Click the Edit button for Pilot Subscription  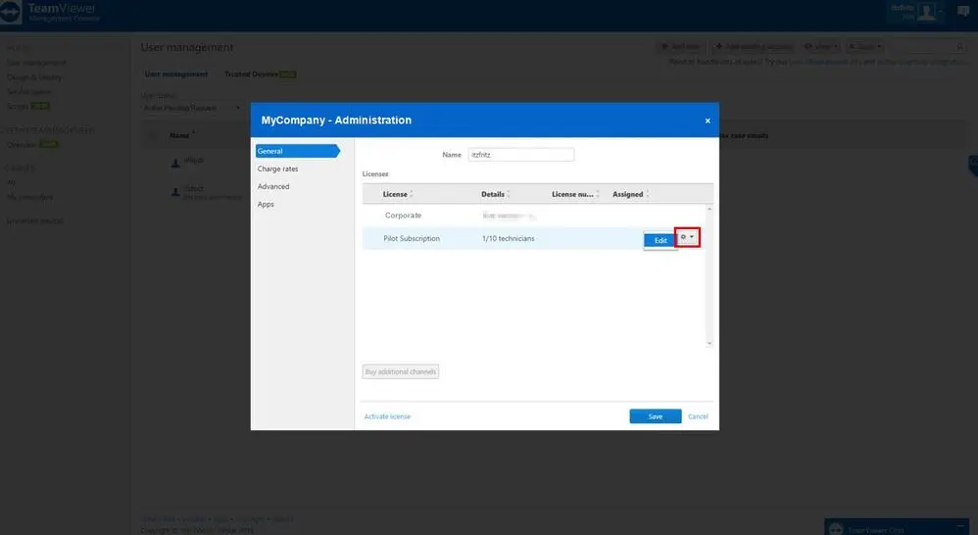(x=660, y=240)
